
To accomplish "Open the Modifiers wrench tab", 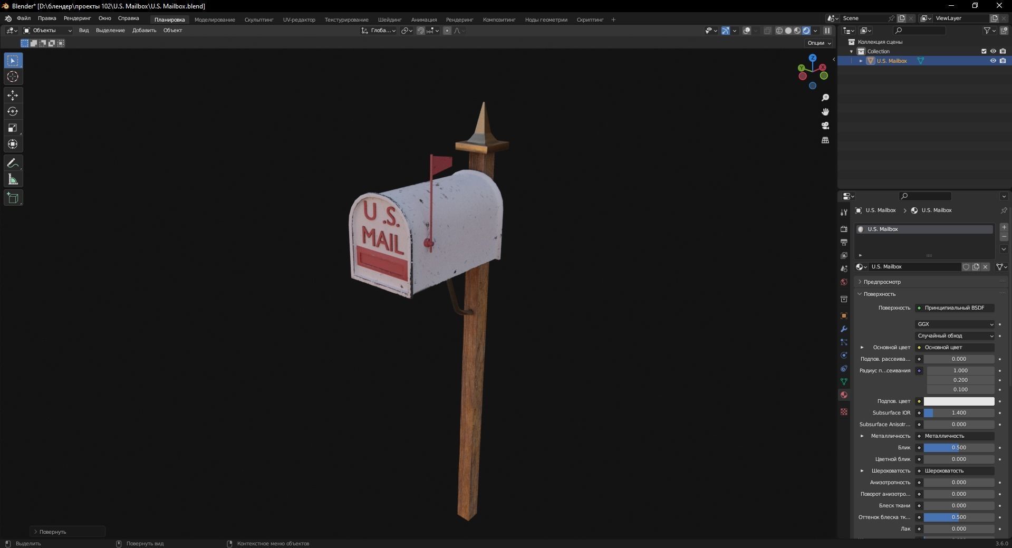I will (844, 329).
